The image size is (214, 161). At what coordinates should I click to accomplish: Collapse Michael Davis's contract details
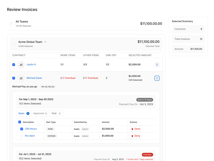click(x=157, y=78)
